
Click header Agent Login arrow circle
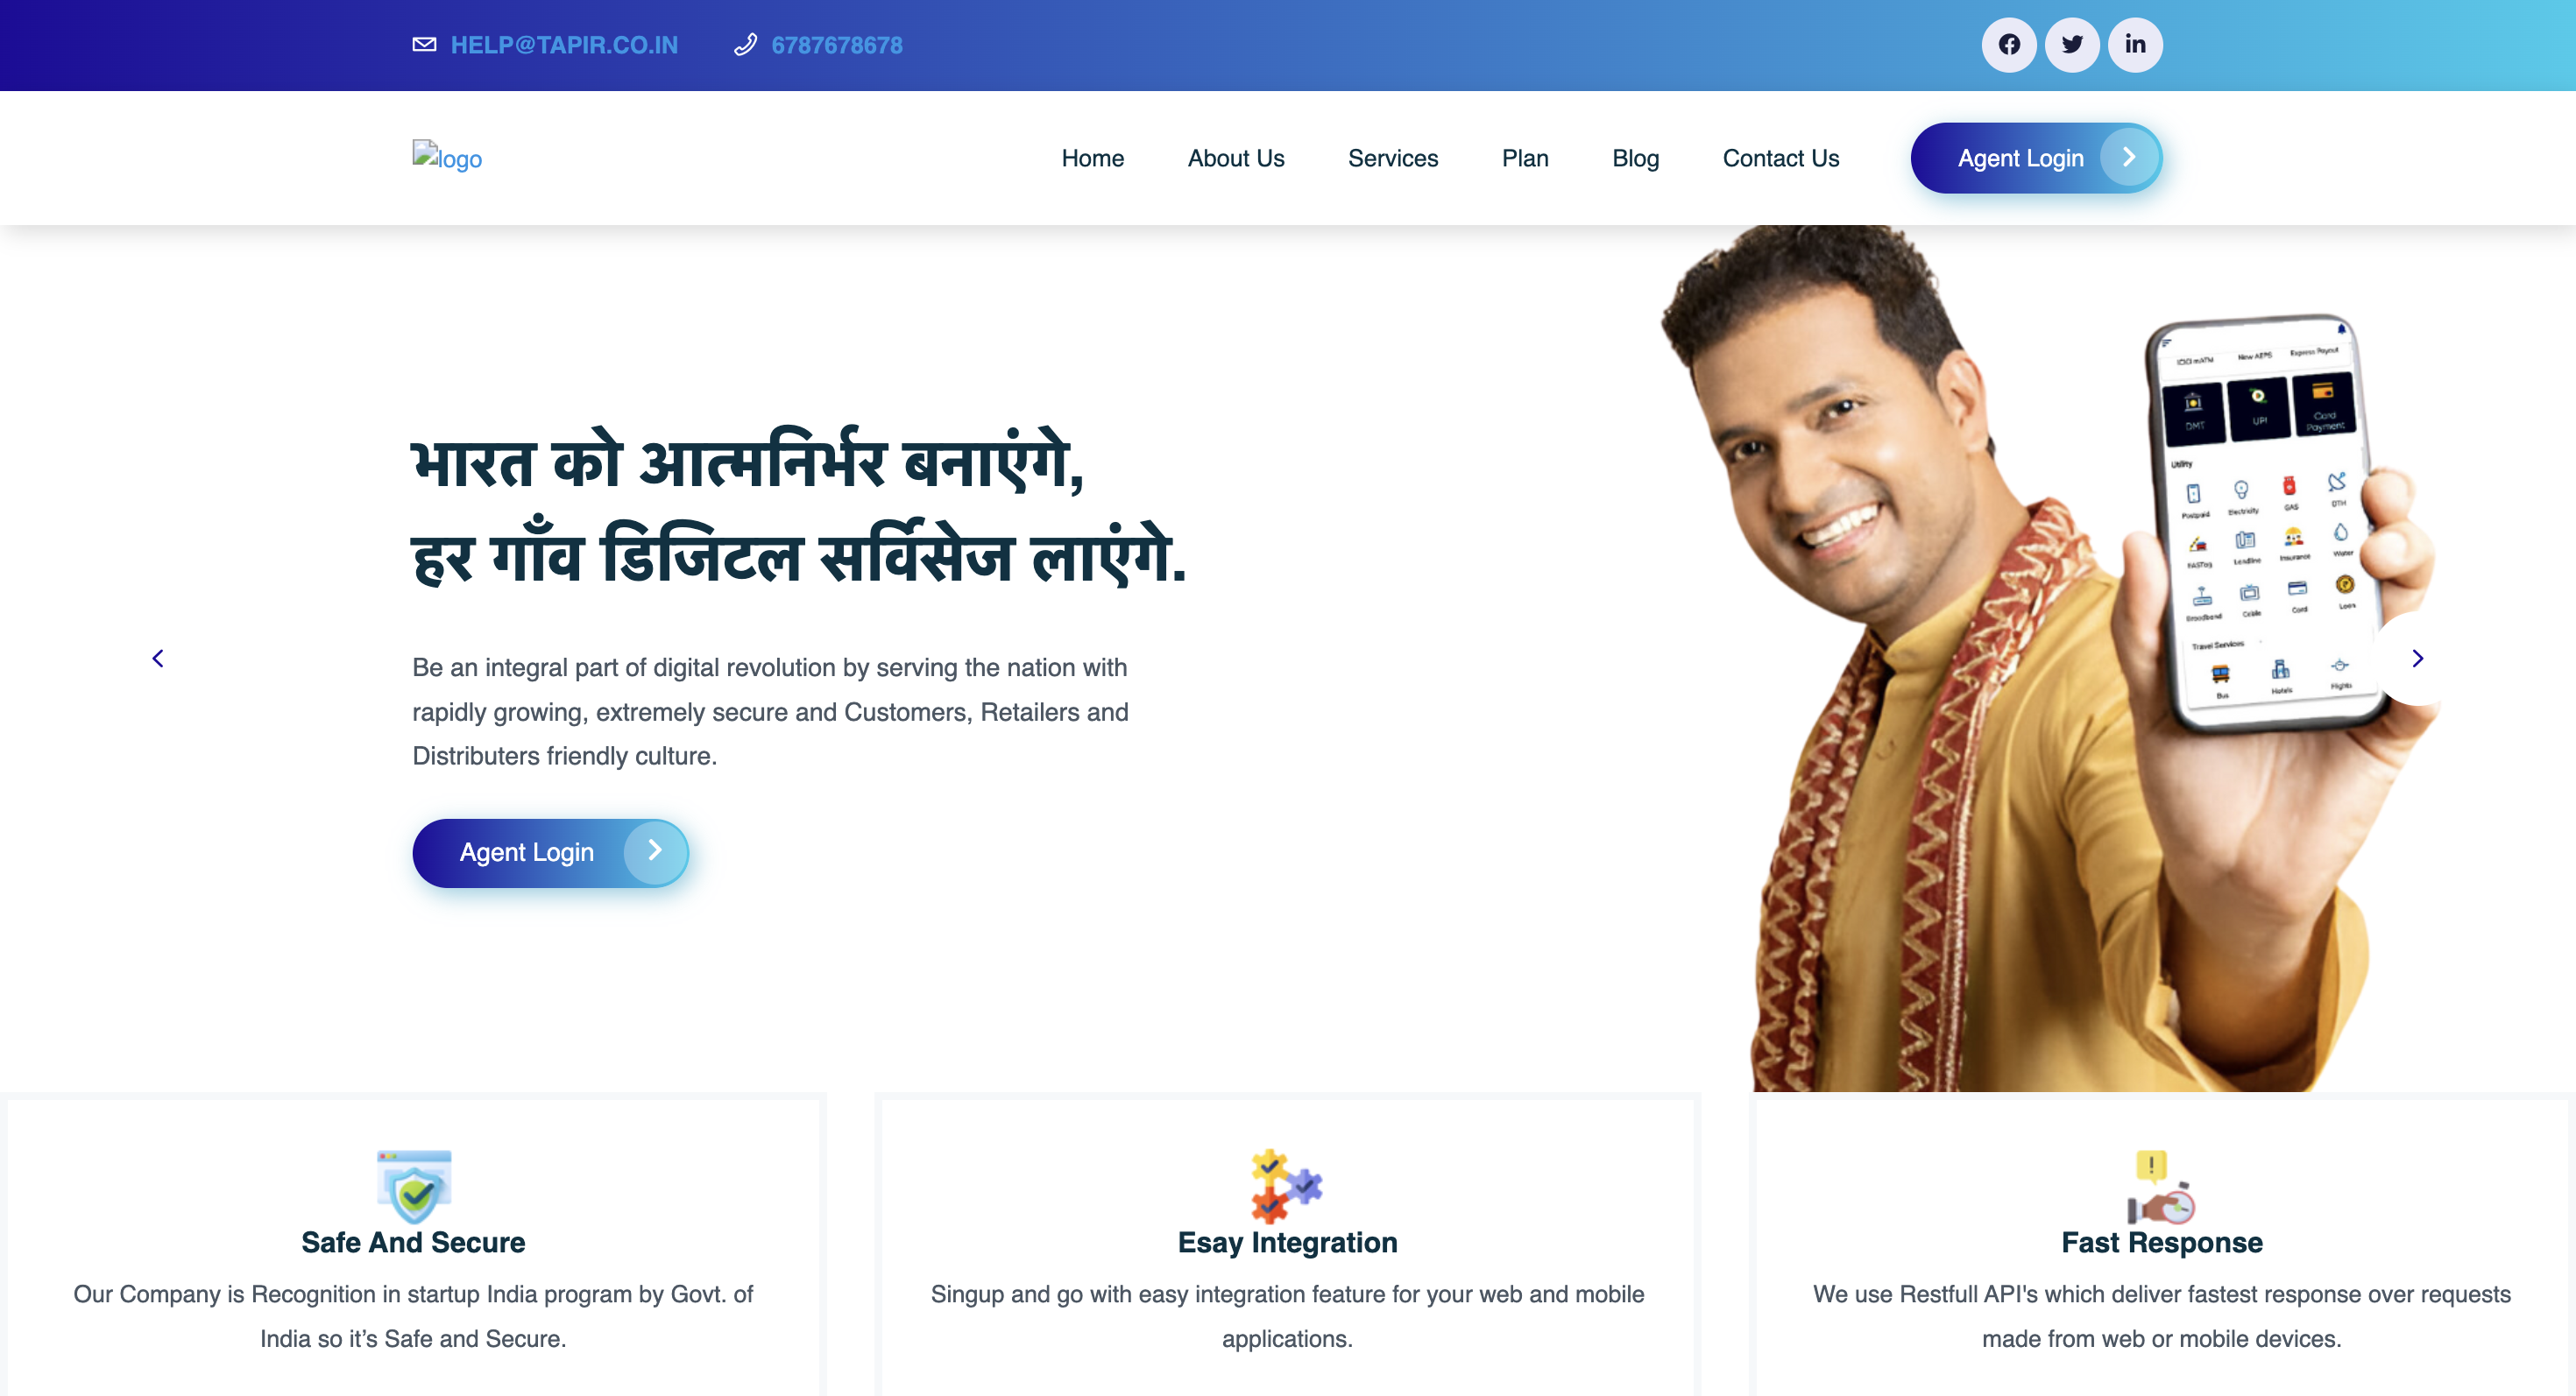pos(2129,157)
